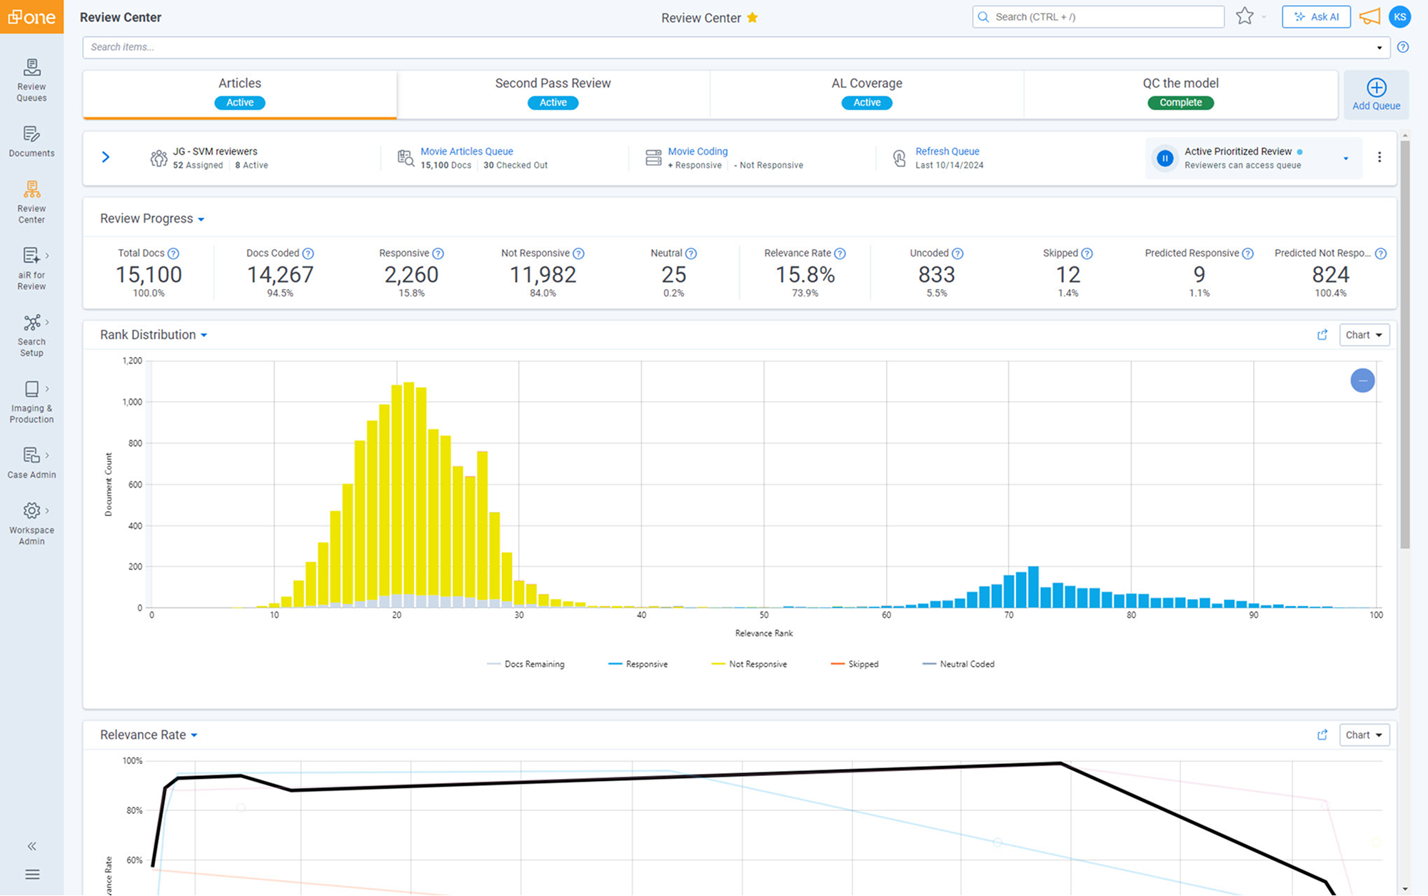The height and width of the screenshot is (896, 1428).
Task: Click the announcements megaphone icon
Action: coord(1369,16)
